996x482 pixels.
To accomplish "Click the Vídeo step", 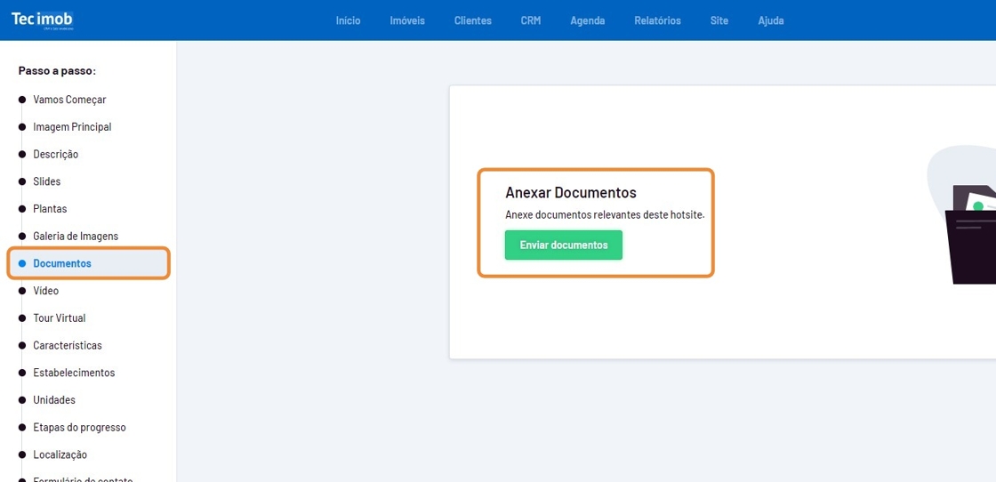I will [45, 291].
